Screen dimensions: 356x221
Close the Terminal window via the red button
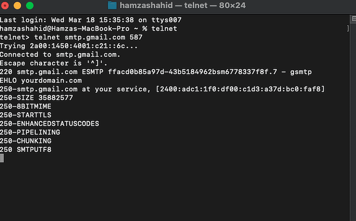point(5,6)
